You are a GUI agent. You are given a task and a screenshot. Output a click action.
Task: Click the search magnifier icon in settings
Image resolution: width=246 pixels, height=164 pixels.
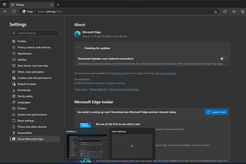tap(14, 33)
